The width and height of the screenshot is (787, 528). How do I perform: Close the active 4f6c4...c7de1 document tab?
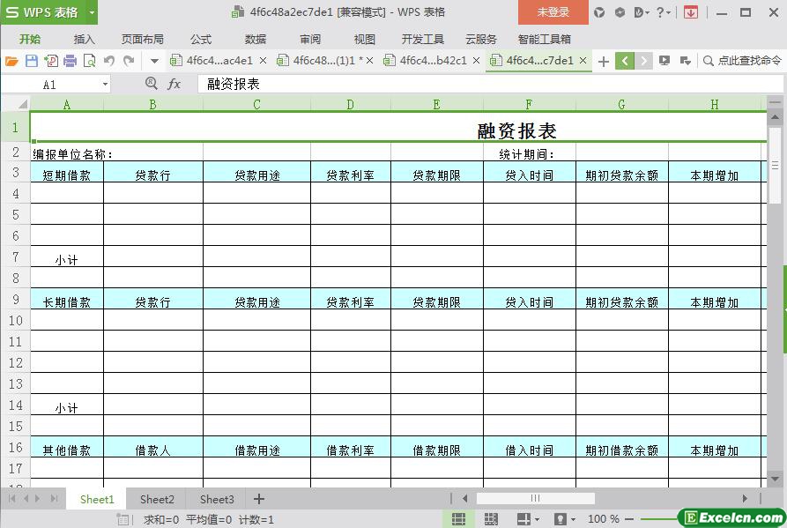(x=583, y=61)
